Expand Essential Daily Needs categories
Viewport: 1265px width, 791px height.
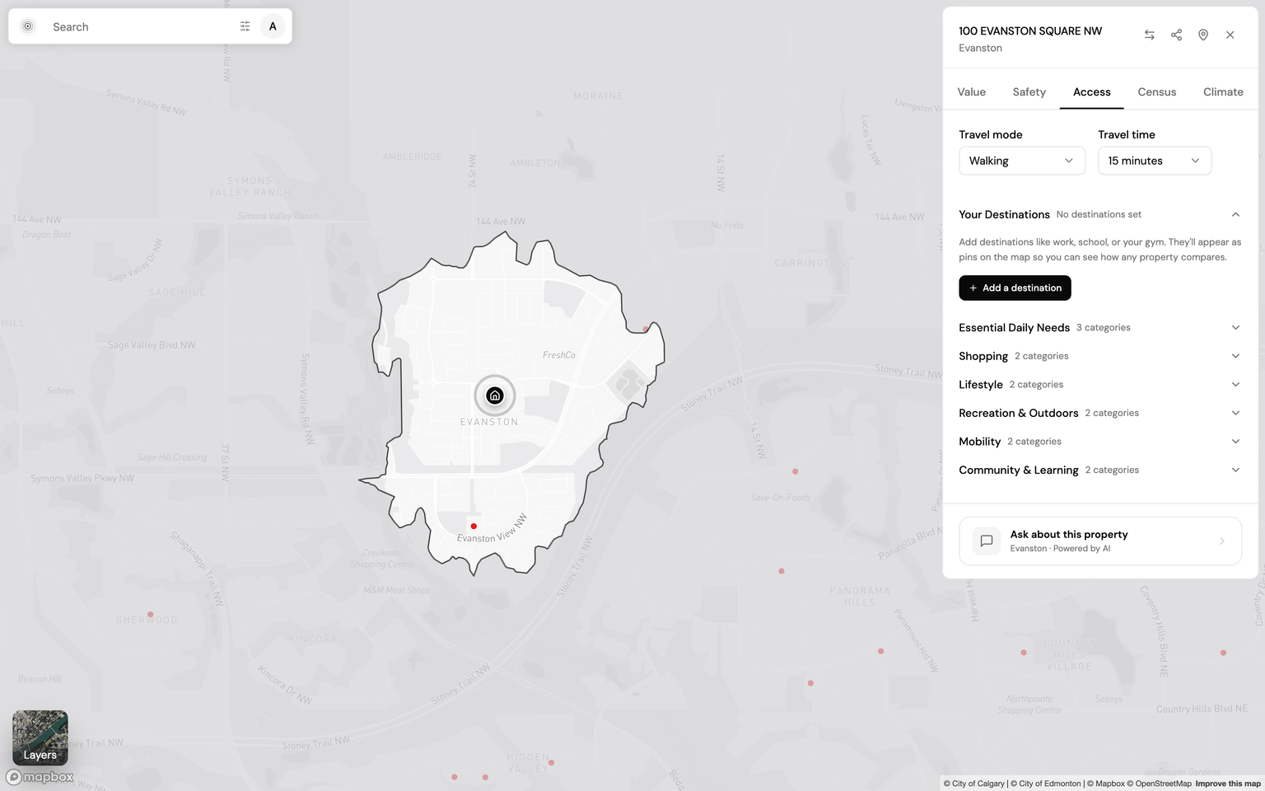pos(1099,327)
